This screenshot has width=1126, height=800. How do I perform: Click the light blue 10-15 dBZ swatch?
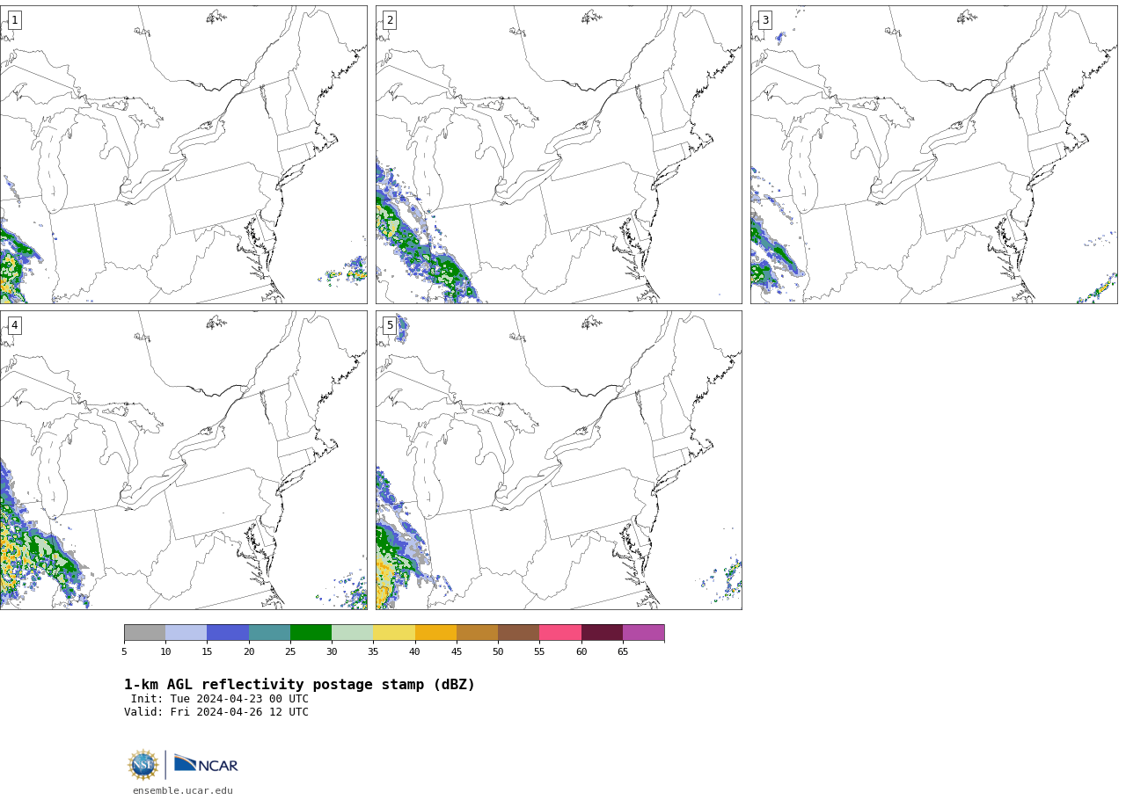click(186, 633)
